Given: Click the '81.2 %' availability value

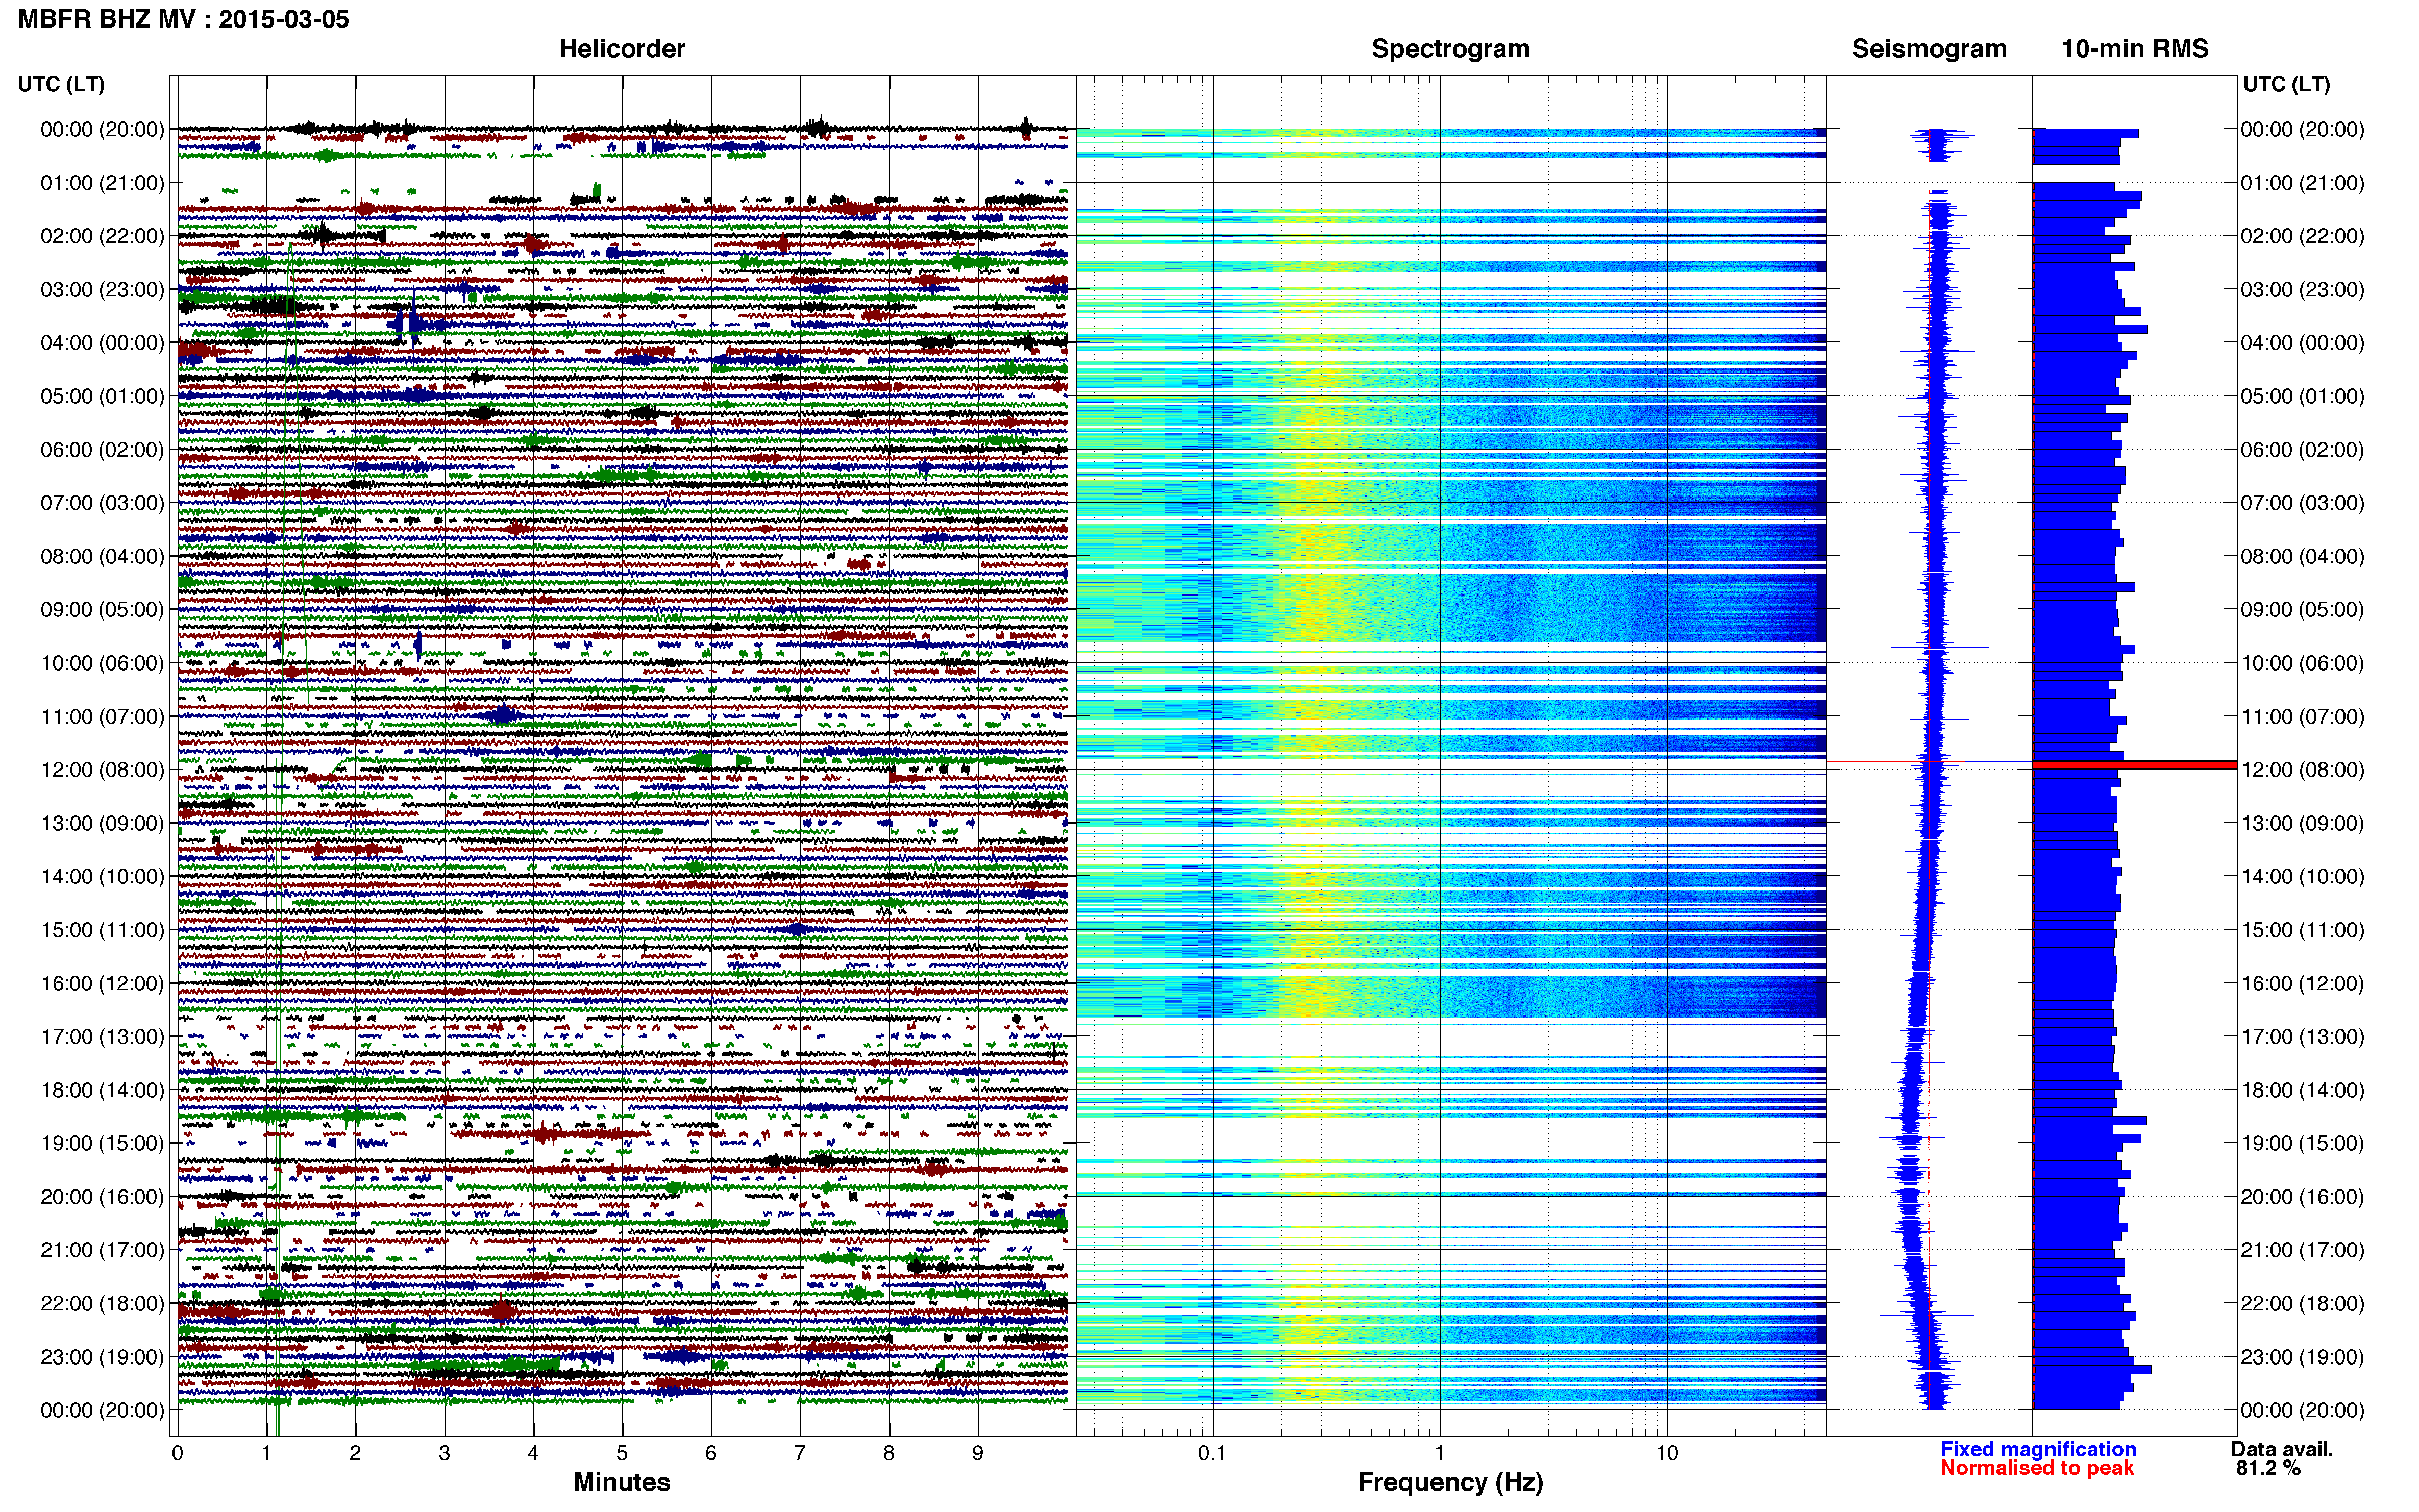Looking at the screenshot, I should (x=2268, y=1468).
